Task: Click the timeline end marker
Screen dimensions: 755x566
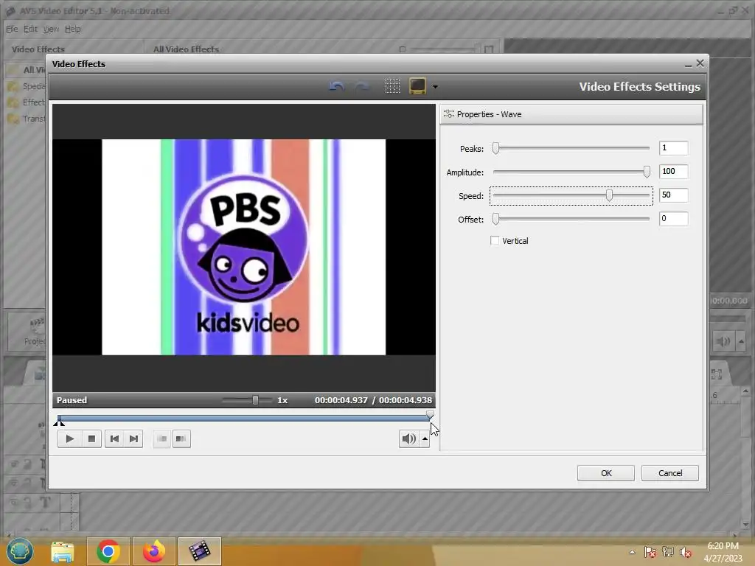Action: [x=430, y=415]
